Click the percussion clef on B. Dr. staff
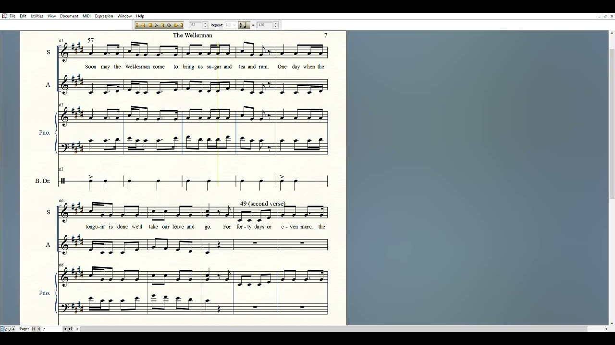This screenshot has height=345, width=615. click(x=62, y=181)
